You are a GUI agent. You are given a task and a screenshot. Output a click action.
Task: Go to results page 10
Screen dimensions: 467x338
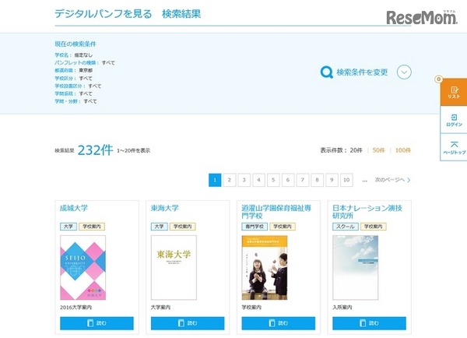click(346, 180)
